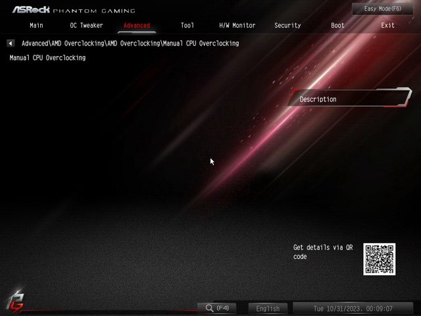Image resolution: width=421 pixels, height=316 pixels.
Task: Click the search magnifier icon (F4)
Action: (x=209, y=308)
